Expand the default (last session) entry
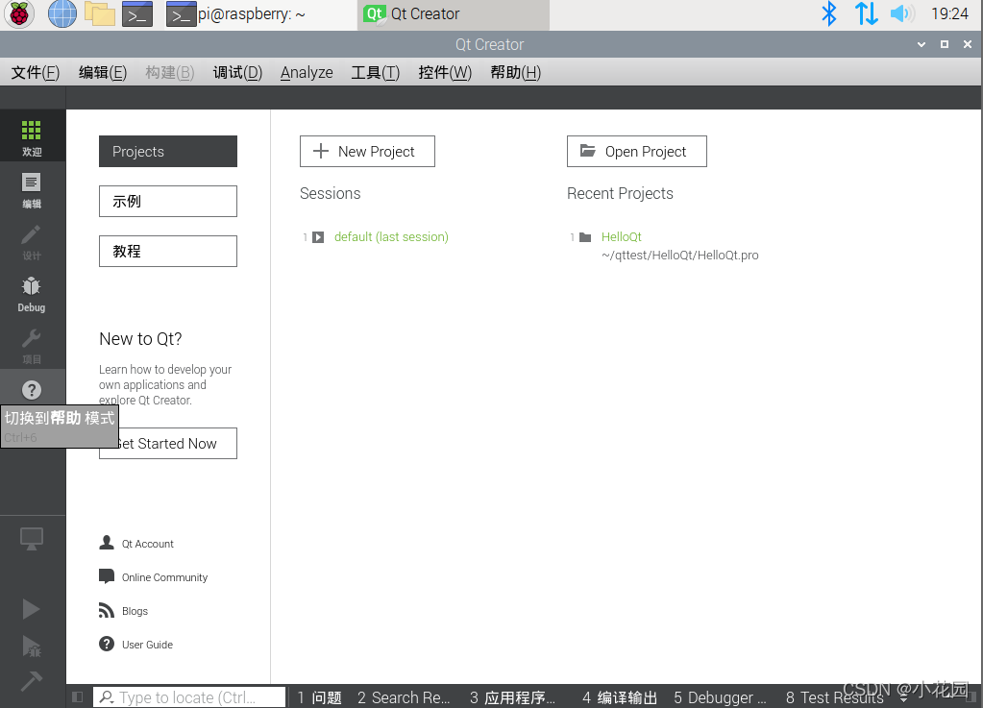 (x=317, y=237)
